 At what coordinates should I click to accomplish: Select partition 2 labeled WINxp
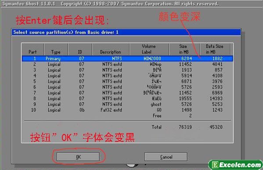point(127,64)
